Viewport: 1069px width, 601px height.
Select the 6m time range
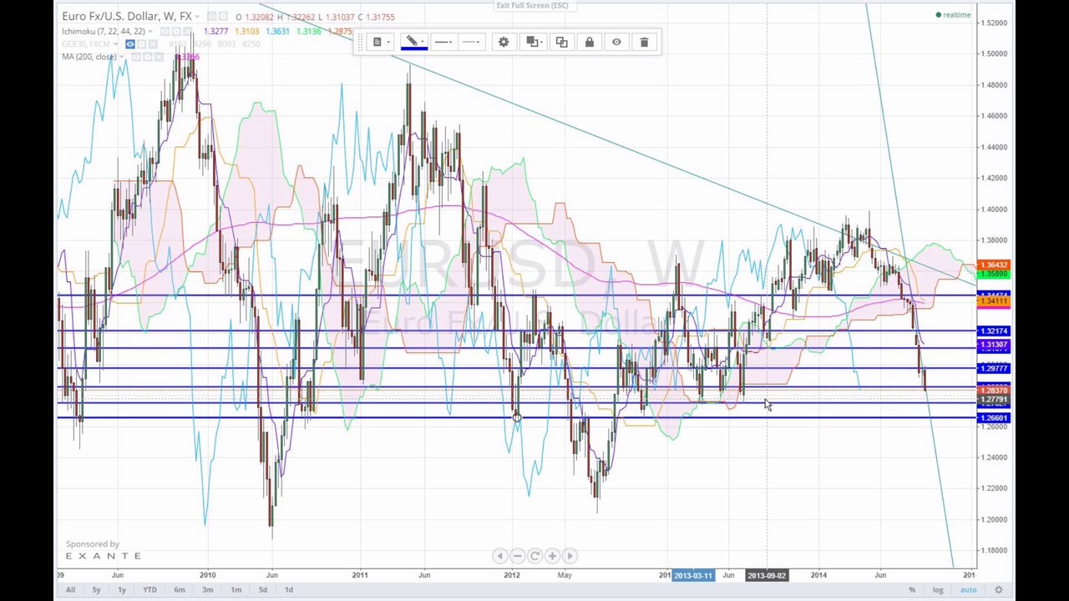click(180, 590)
